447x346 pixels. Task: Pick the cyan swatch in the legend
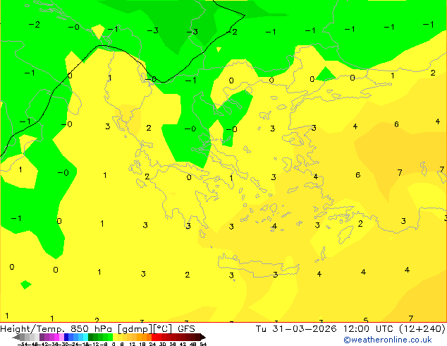(85, 337)
